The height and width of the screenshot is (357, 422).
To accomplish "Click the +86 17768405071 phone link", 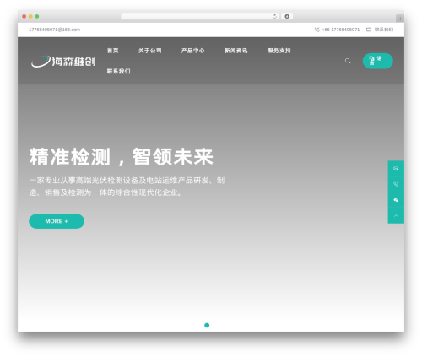I will click(x=341, y=30).
